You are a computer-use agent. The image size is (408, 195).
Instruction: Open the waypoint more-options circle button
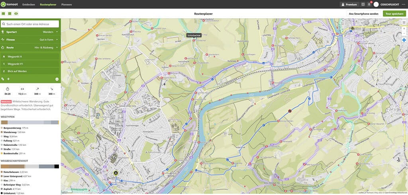click(57, 79)
